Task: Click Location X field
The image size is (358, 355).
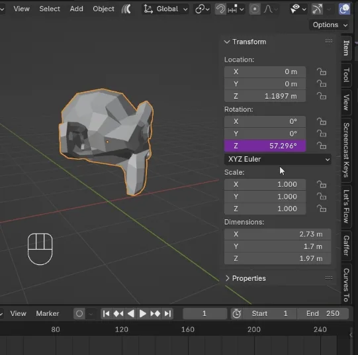Action: point(265,72)
